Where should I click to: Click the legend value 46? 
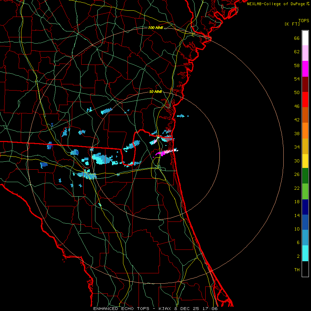click(x=297, y=106)
